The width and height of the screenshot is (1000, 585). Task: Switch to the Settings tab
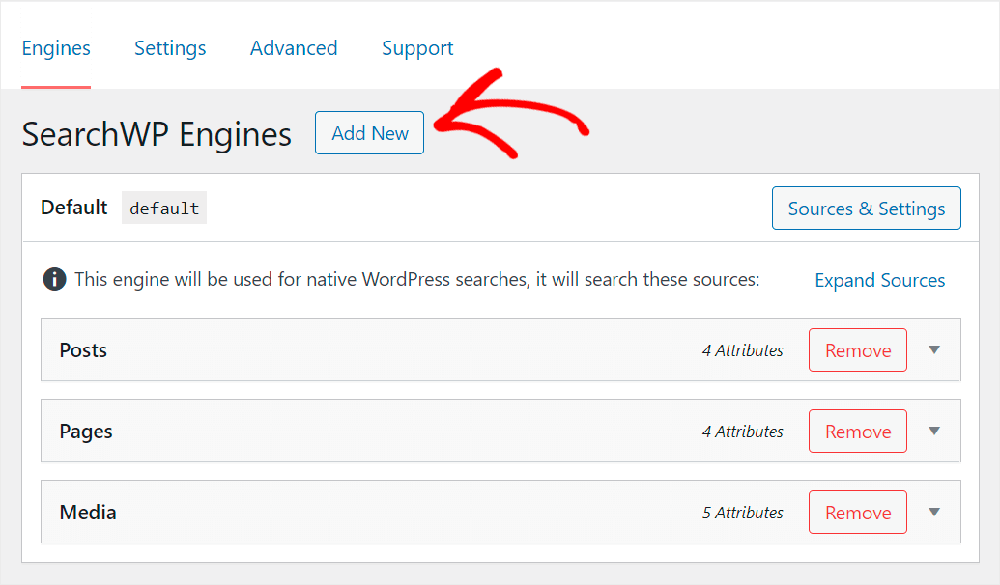coord(170,48)
